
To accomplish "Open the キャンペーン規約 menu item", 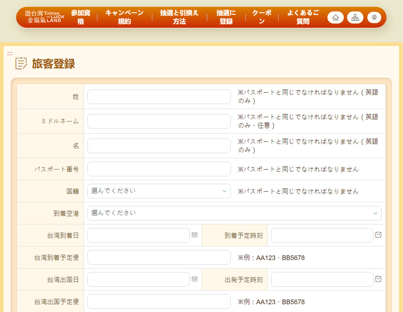I will coord(124,17).
